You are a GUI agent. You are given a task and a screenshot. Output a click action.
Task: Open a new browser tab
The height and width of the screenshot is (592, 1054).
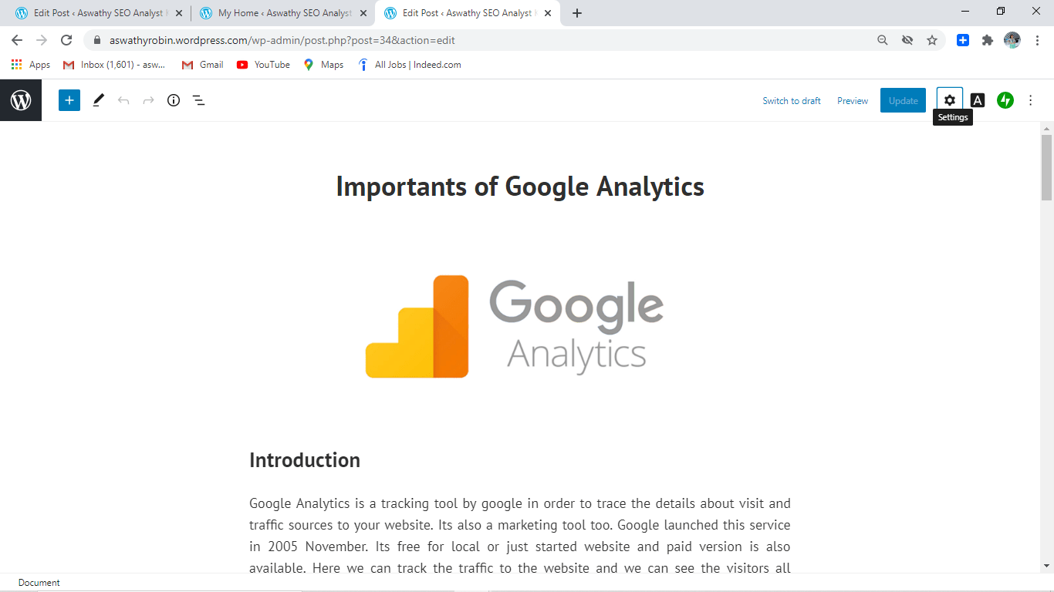coord(577,13)
